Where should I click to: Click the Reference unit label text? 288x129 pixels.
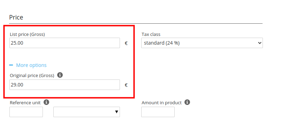pyautogui.click(x=25, y=103)
